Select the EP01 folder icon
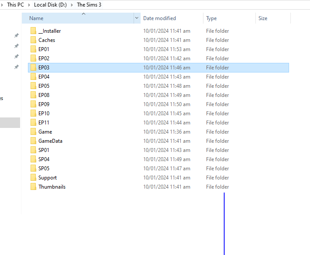 click(33, 49)
